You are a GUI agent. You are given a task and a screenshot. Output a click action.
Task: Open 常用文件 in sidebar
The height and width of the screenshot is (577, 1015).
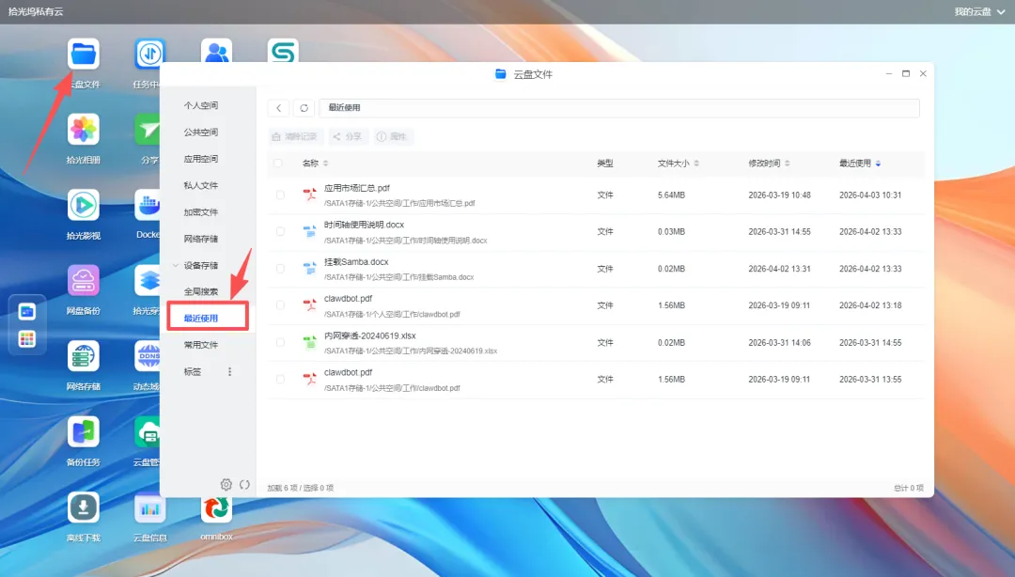[x=201, y=345]
